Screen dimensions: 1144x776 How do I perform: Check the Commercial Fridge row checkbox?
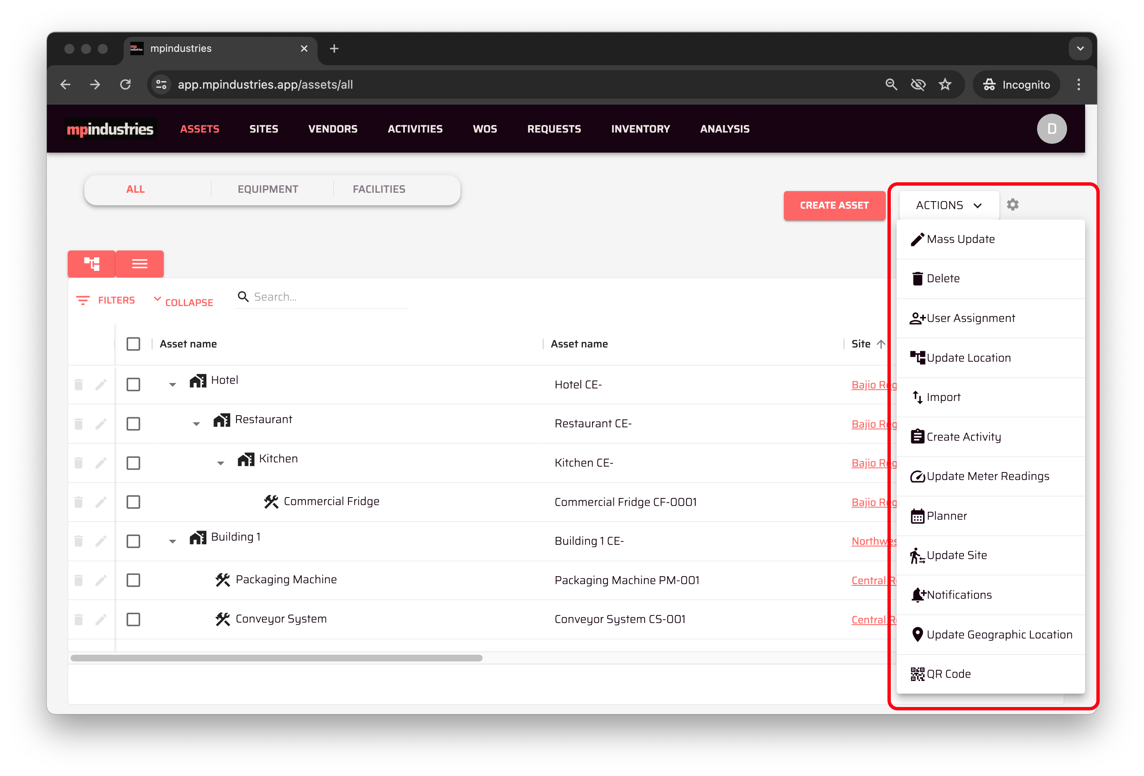(x=133, y=502)
